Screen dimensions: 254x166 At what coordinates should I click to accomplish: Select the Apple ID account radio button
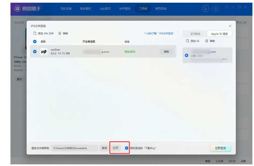tap(187, 55)
